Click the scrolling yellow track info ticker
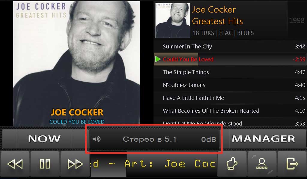 click(x=154, y=164)
